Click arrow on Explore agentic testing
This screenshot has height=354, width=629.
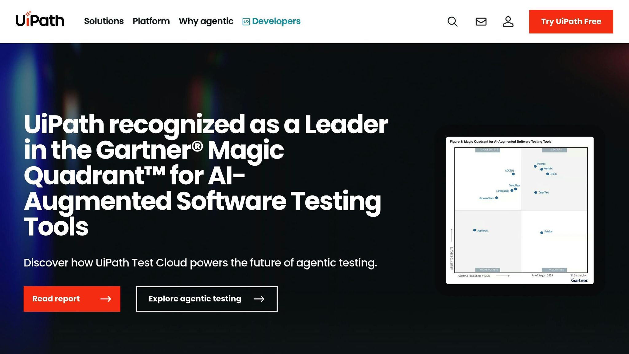[x=259, y=299]
